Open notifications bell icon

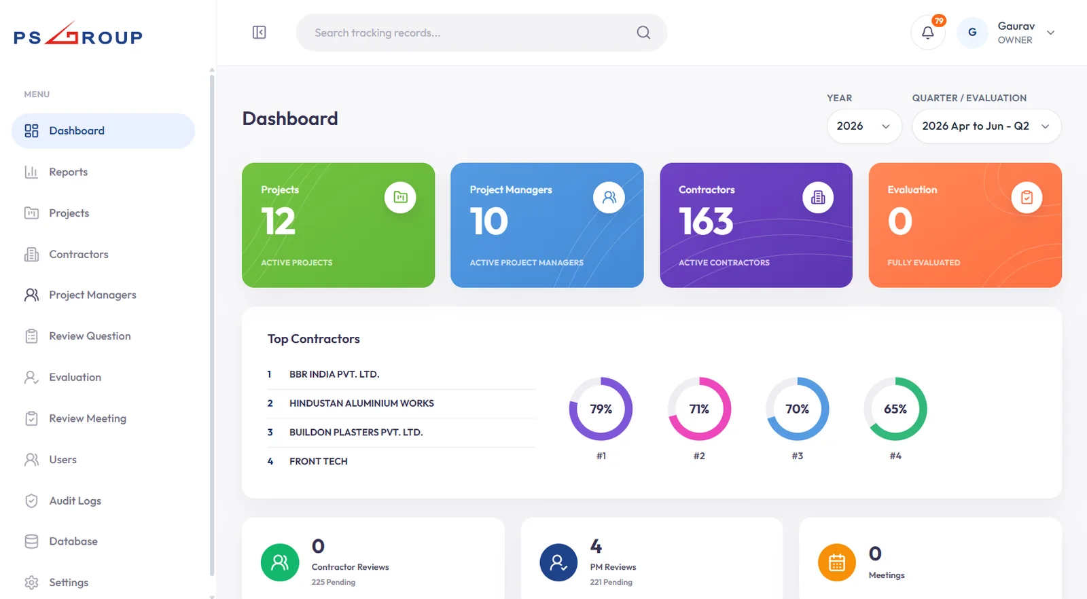pyautogui.click(x=927, y=33)
